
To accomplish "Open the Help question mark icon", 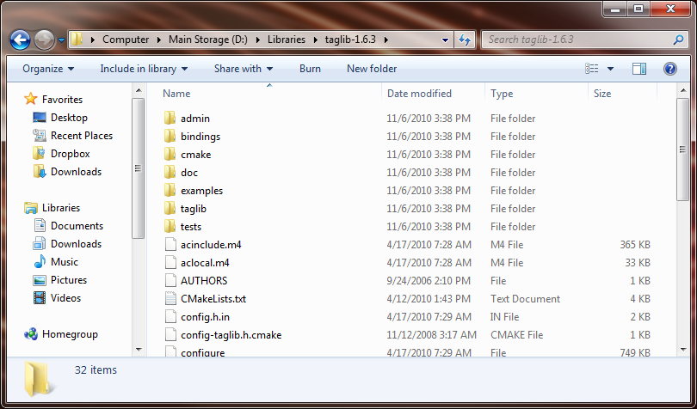I will click(669, 69).
